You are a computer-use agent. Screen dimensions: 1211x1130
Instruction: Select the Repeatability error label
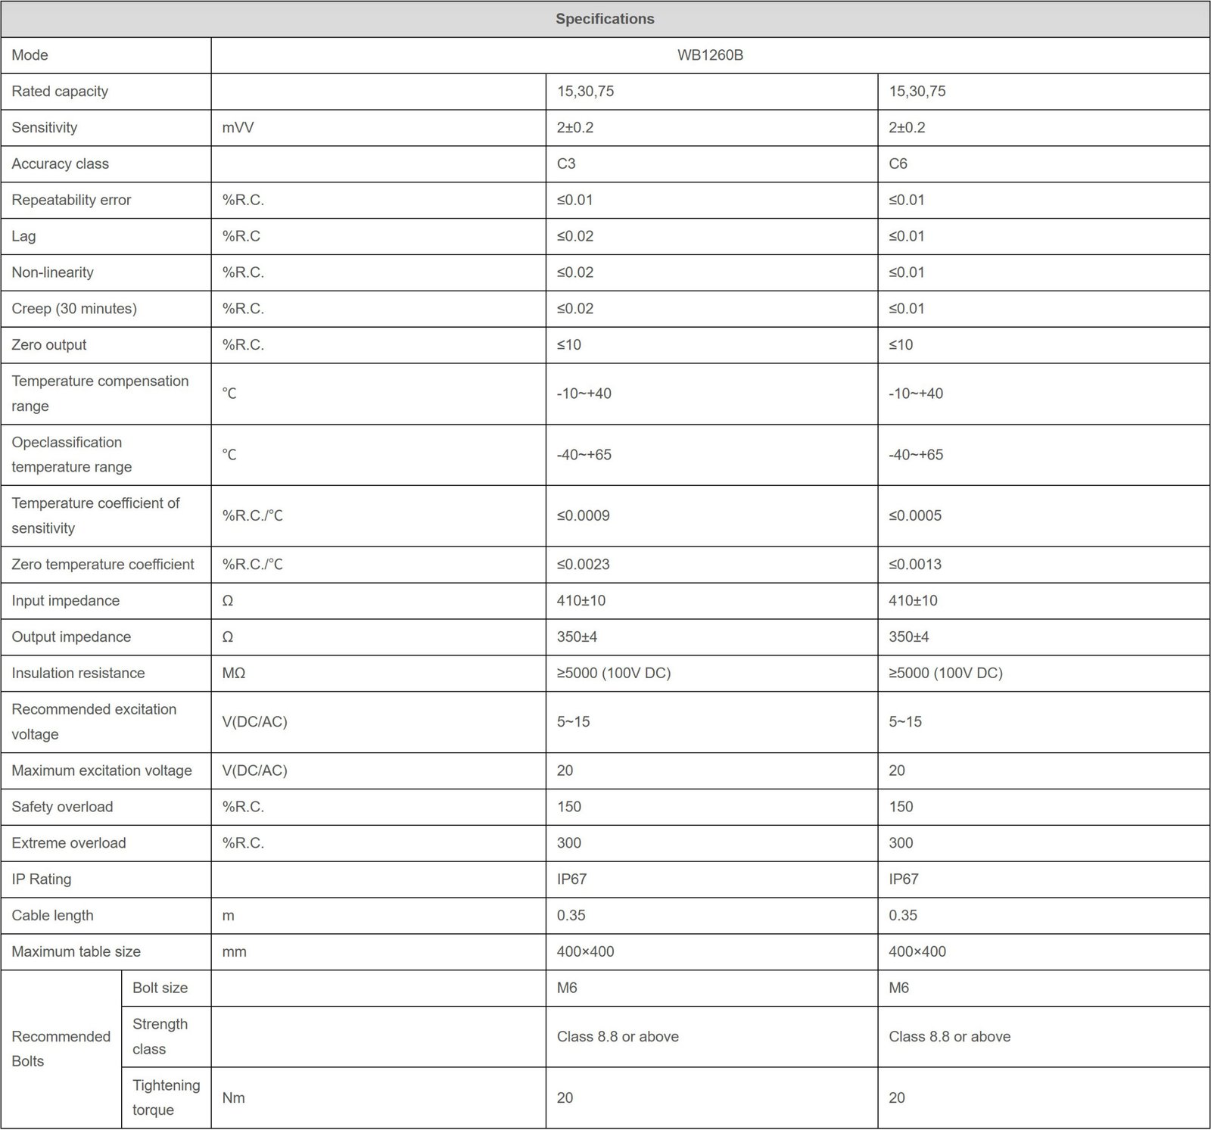(x=71, y=201)
